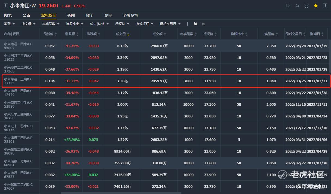This screenshot has height=194, width=331.
Task: Expand the 价内|价外 filter dropdown
Action: [x=99, y=24]
